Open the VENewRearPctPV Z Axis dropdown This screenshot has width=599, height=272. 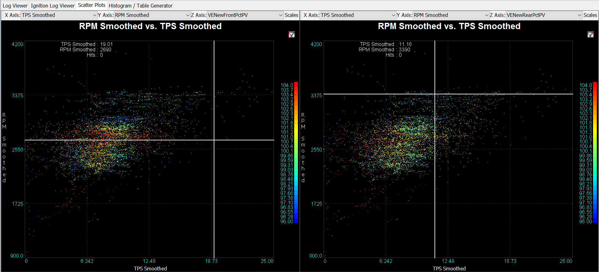(544, 15)
